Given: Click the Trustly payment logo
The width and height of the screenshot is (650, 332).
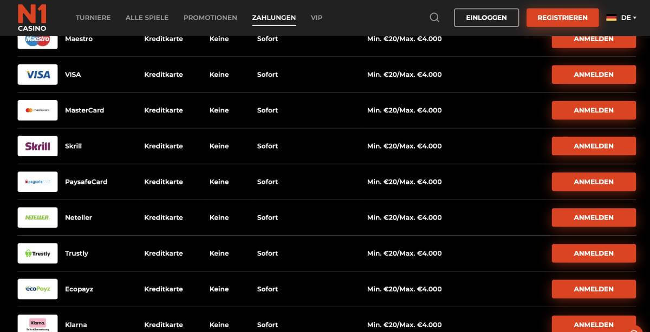Looking at the screenshot, I should click(x=37, y=253).
